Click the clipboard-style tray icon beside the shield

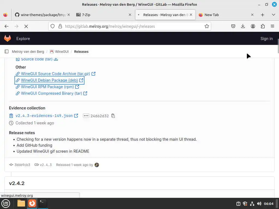238,204
